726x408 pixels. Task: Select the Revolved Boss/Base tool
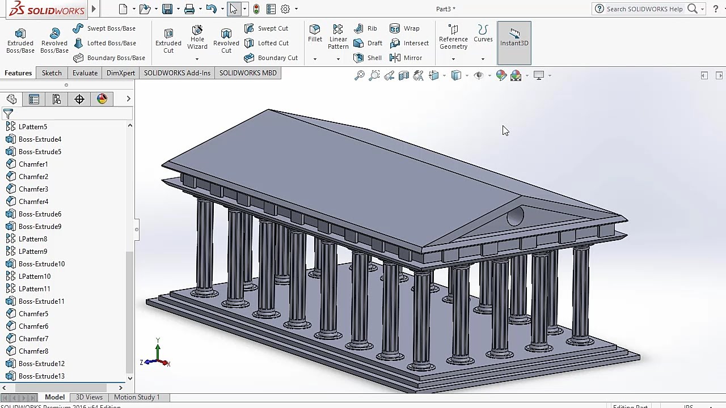point(54,41)
